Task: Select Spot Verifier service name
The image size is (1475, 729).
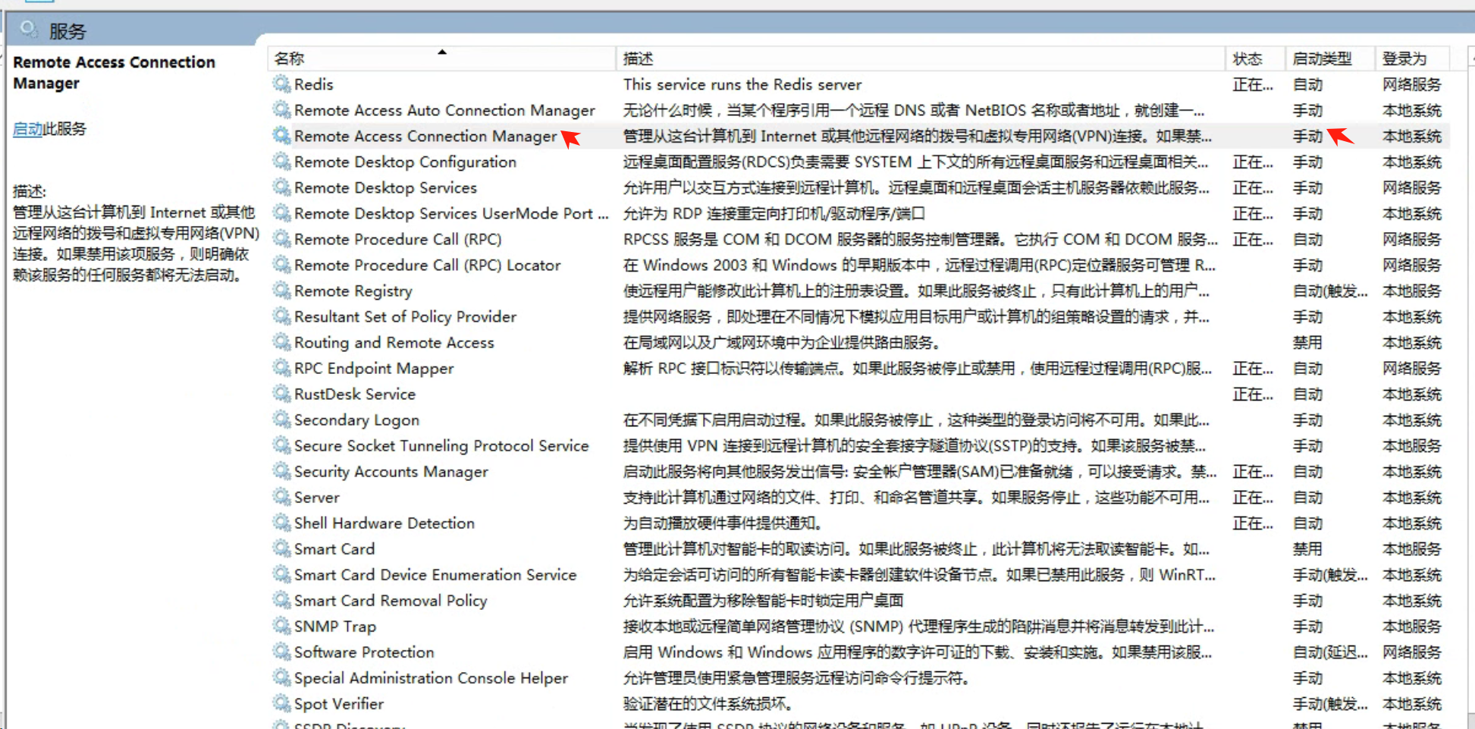Action: [339, 703]
